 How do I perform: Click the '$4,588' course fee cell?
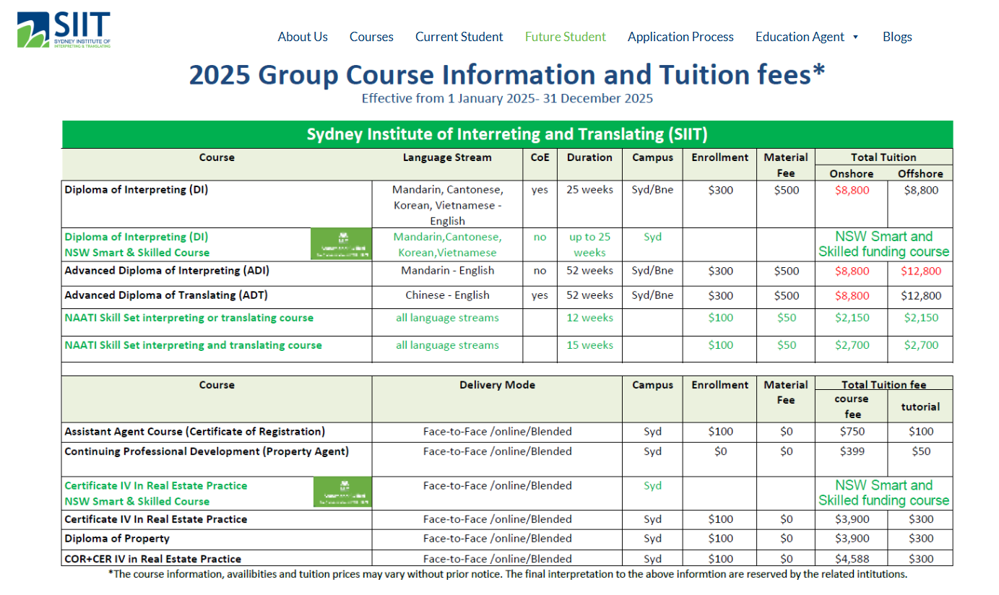point(852,559)
